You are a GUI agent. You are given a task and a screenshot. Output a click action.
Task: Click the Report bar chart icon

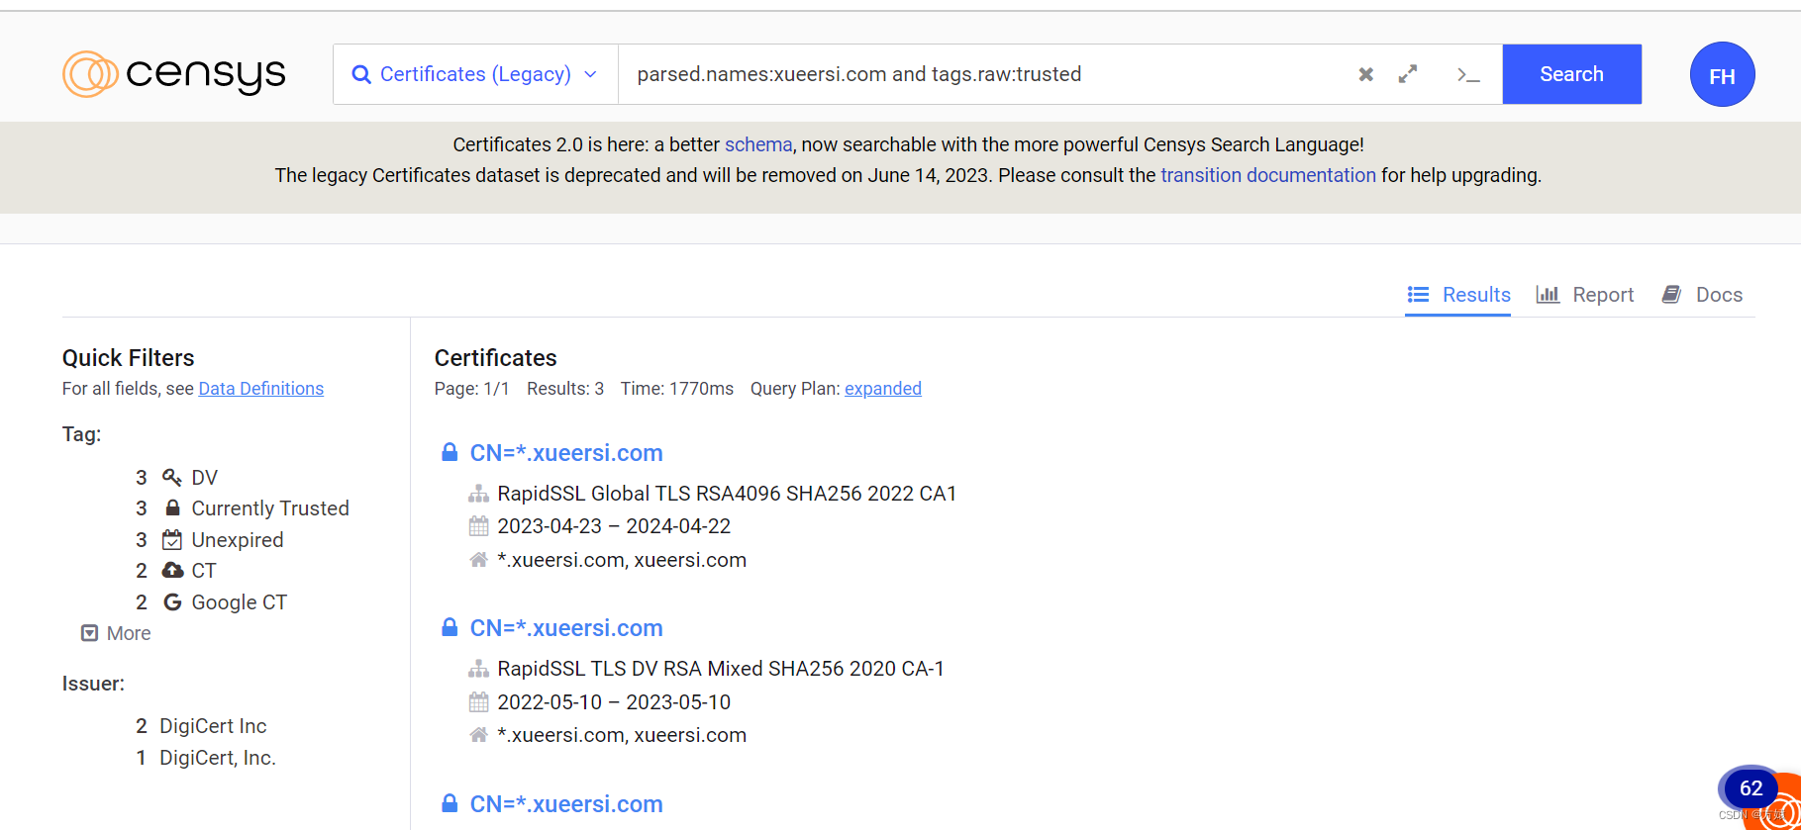click(1548, 295)
